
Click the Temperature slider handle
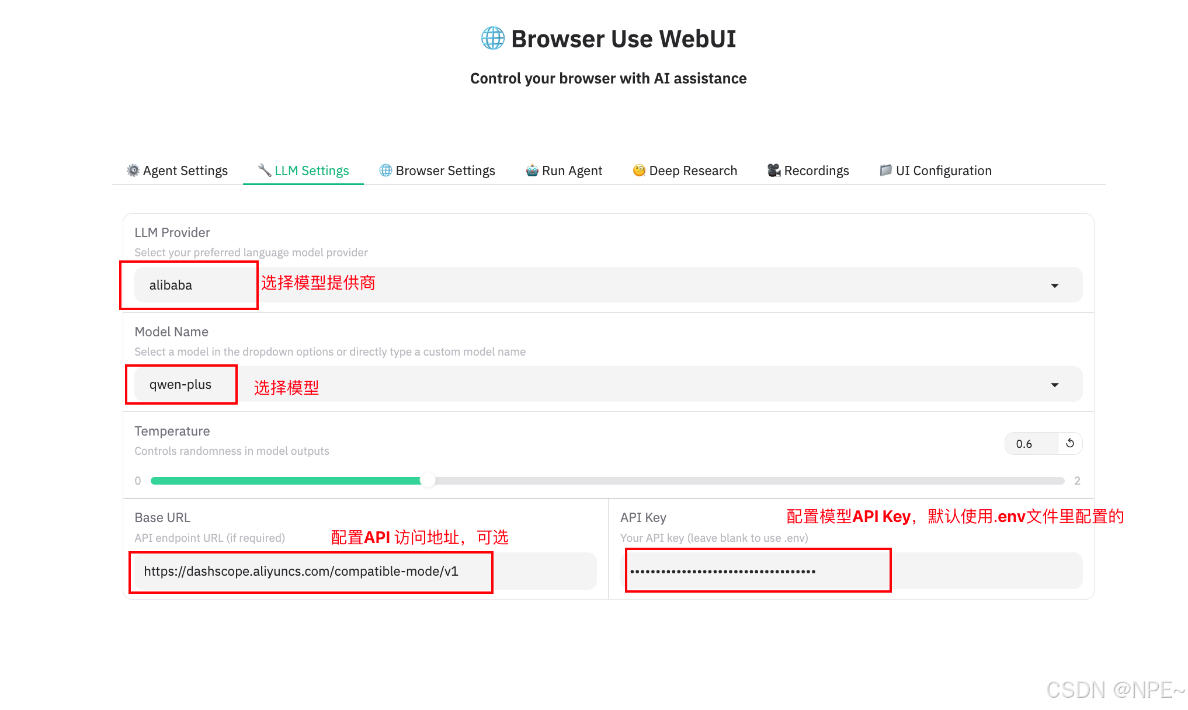coord(428,481)
